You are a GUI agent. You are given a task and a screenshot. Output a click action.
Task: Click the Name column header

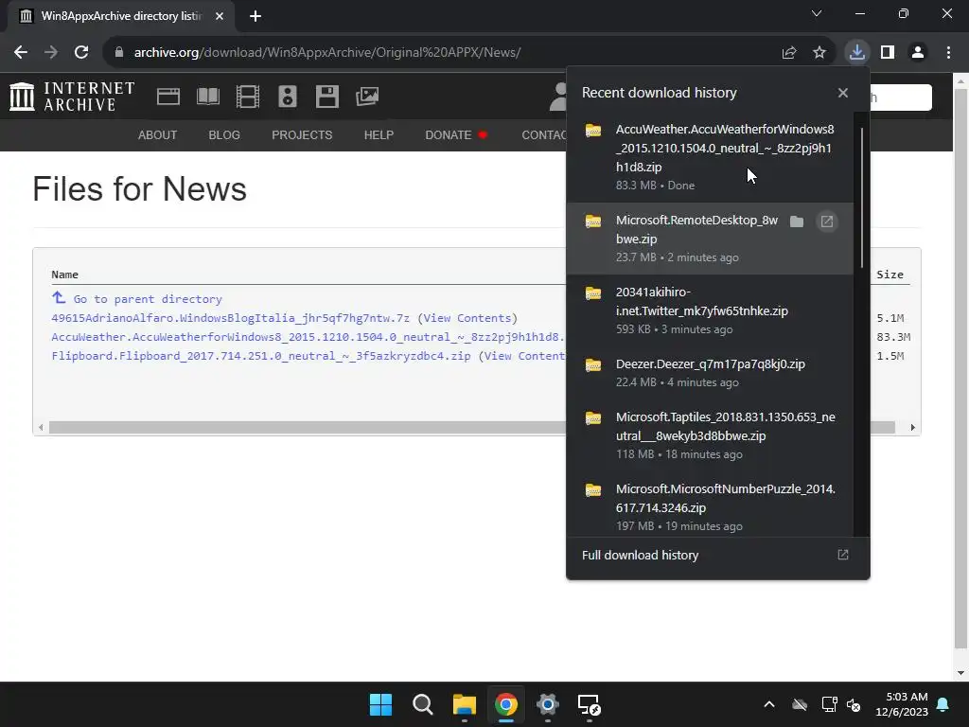[x=65, y=275]
